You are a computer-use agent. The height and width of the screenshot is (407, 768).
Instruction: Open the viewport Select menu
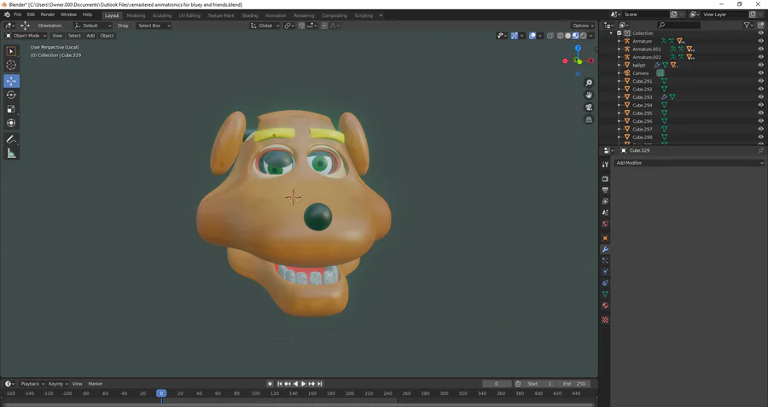click(74, 36)
